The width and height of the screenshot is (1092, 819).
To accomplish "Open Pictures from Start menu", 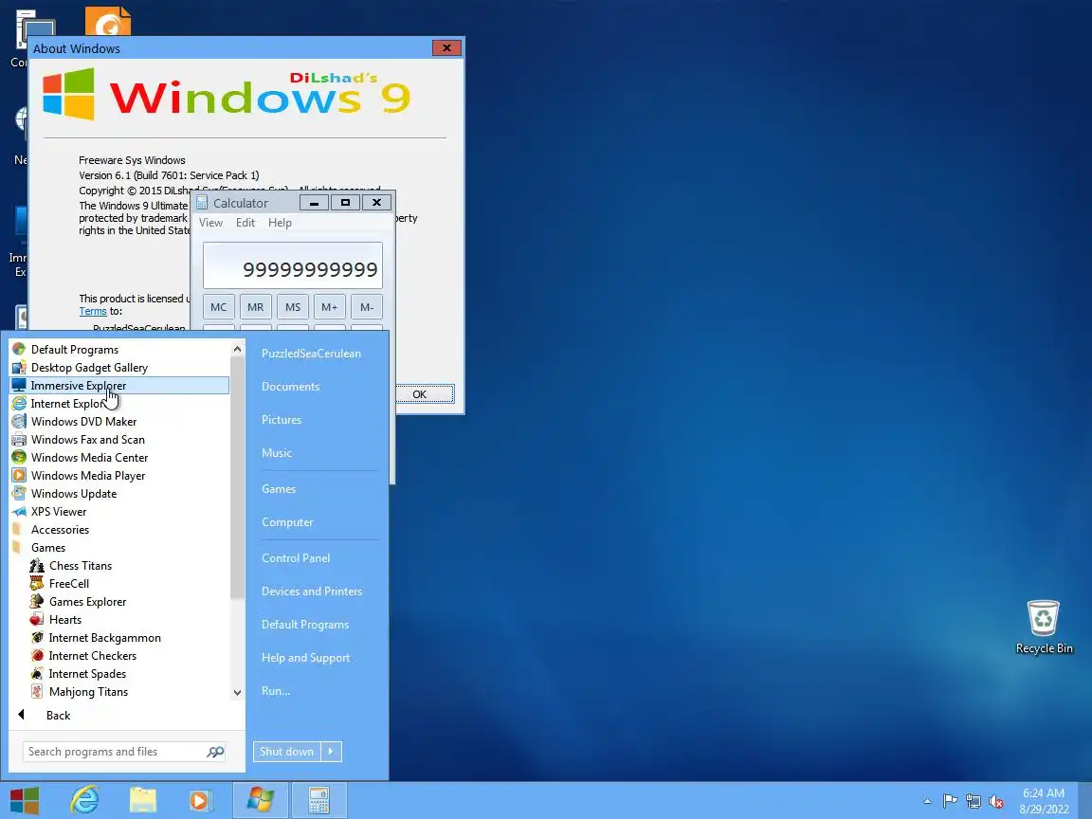I will pyautogui.click(x=282, y=420).
